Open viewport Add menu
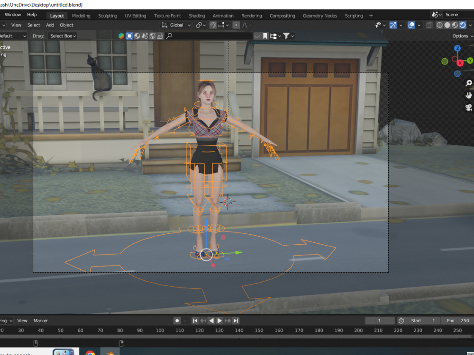Screen dimensions: 474x355 [x=50, y=25]
